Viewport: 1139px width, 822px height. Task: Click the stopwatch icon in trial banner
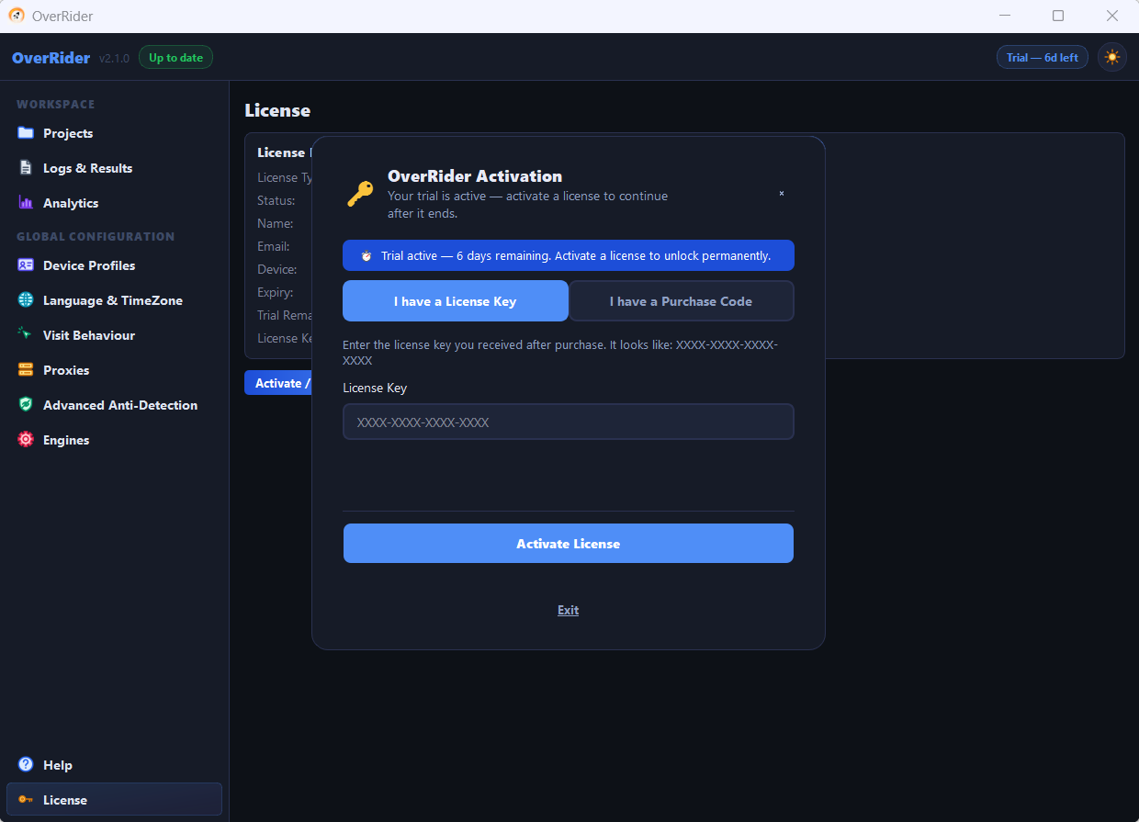coord(367,256)
